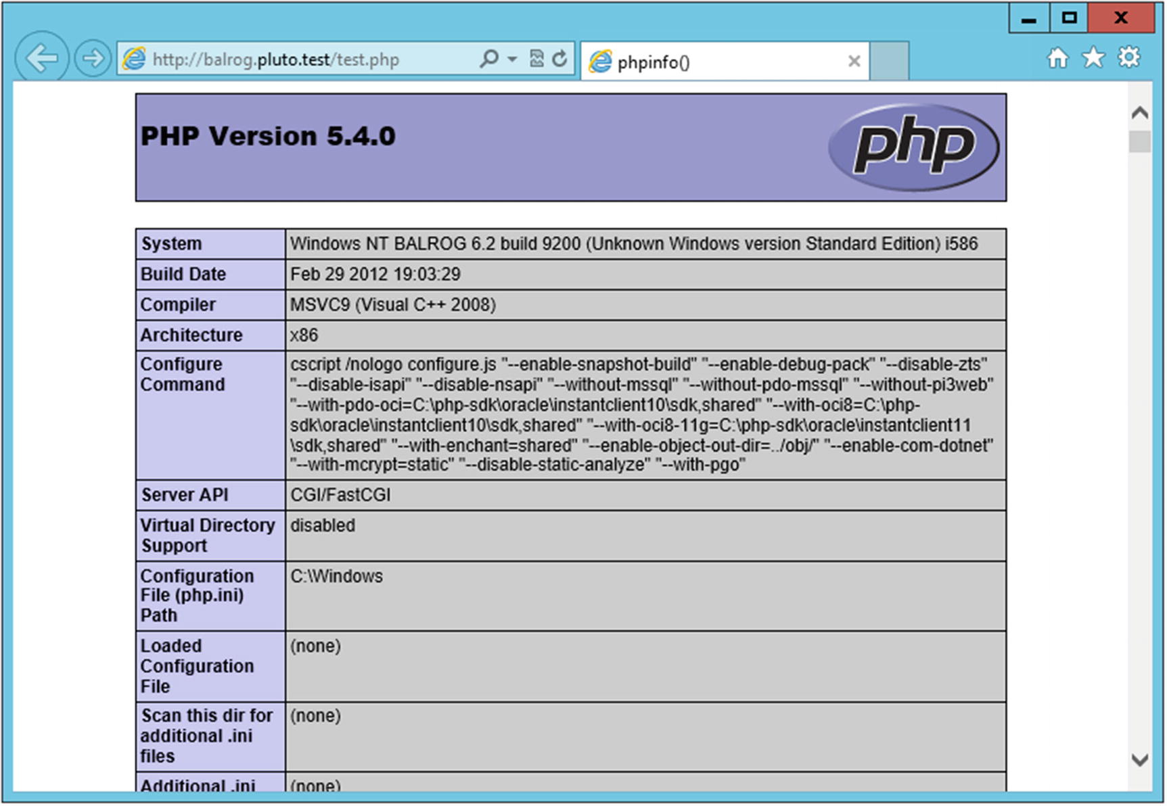Maximize the Internet Explorer window
Image resolution: width=1167 pixels, height=806 pixels.
click(1069, 18)
